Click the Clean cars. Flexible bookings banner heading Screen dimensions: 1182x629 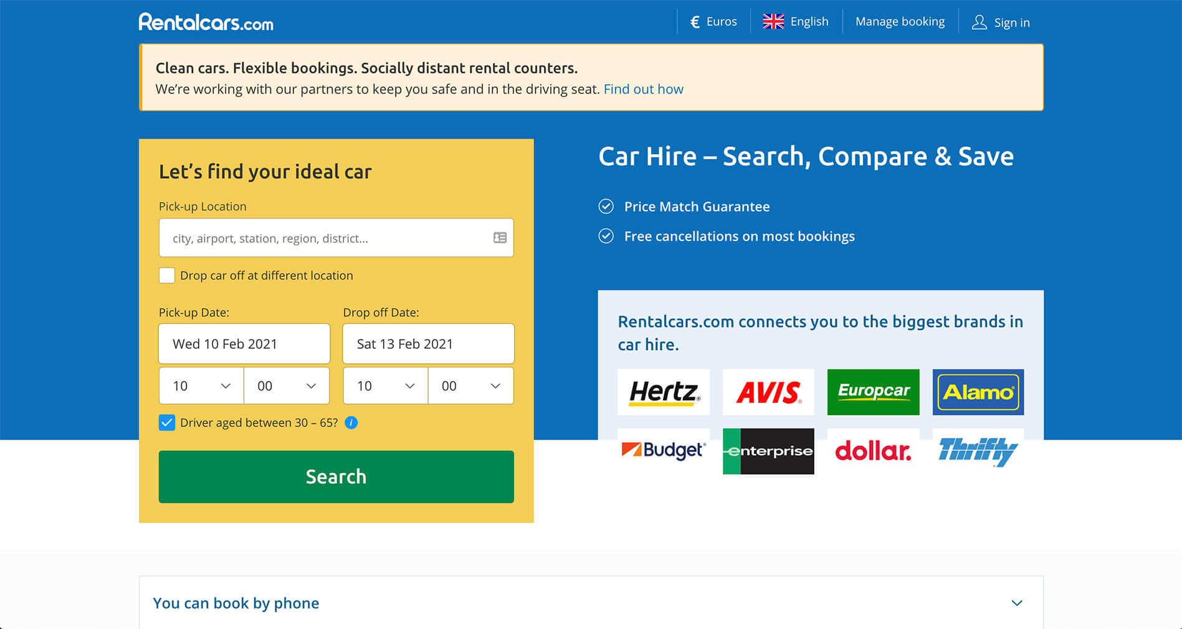(366, 68)
